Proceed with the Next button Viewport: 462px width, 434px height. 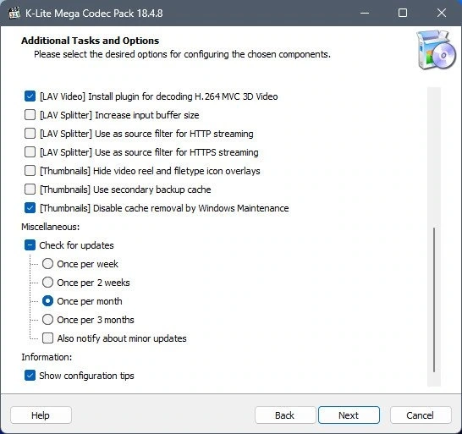[349, 415]
